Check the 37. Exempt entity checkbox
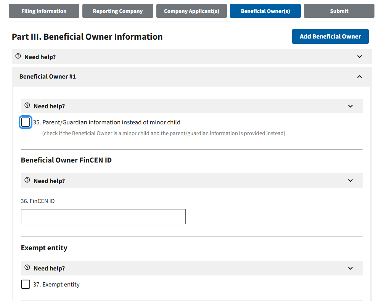Viewport: 384px width, 301px height. tap(26, 284)
